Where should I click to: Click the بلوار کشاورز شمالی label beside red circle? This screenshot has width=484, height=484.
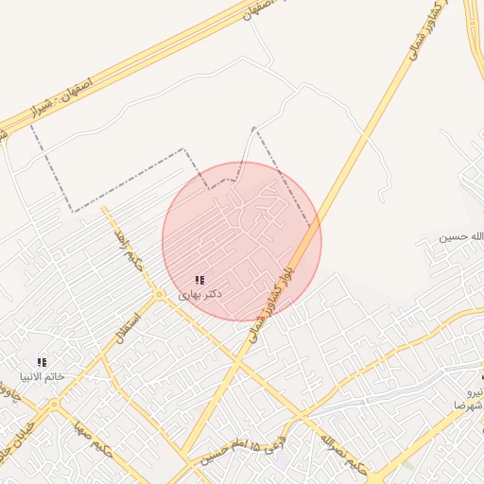(271, 305)
